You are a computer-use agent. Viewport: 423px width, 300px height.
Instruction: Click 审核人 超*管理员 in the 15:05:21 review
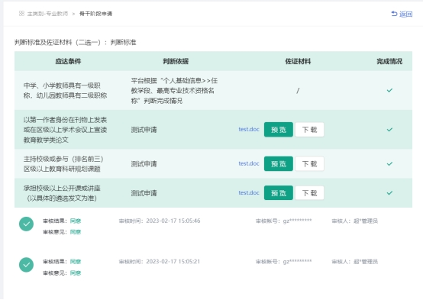pyautogui.click(x=354, y=261)
